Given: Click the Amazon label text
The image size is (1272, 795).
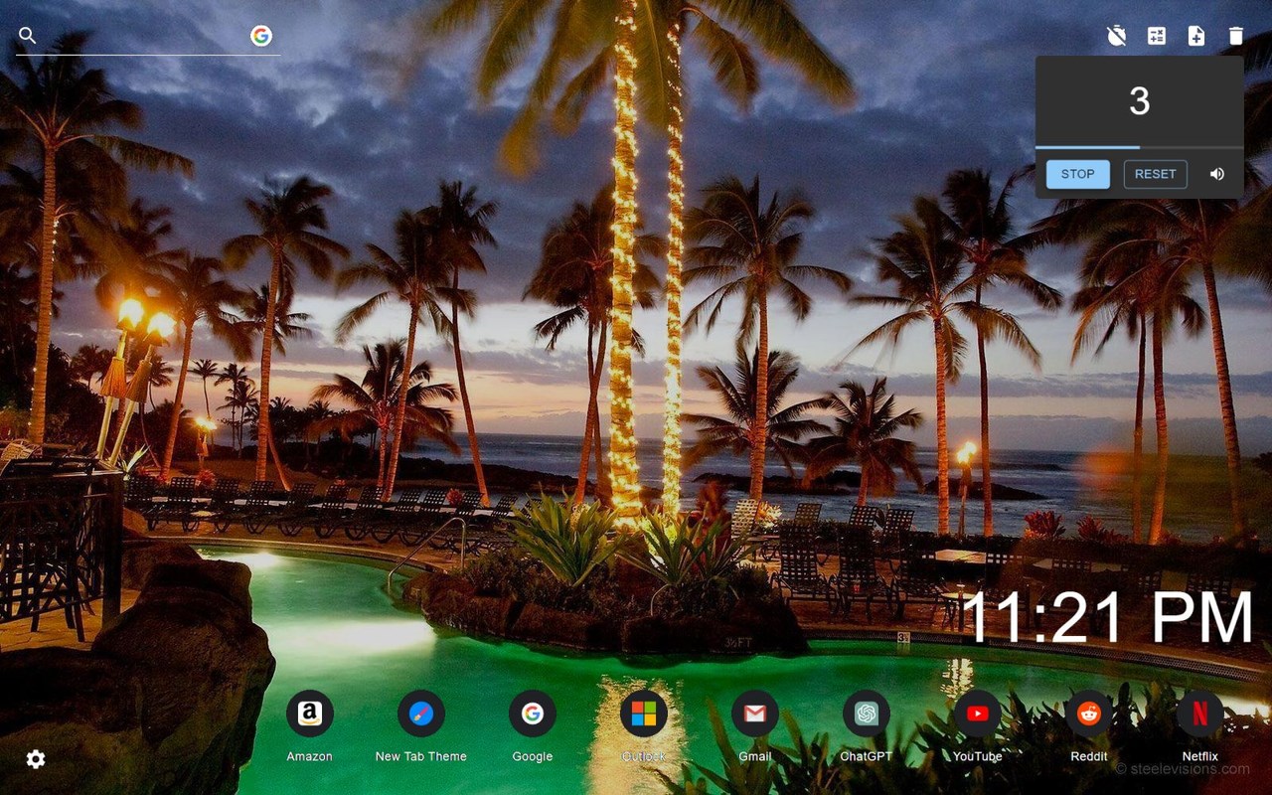Looking at the screenshot, I should coord(310,756).
